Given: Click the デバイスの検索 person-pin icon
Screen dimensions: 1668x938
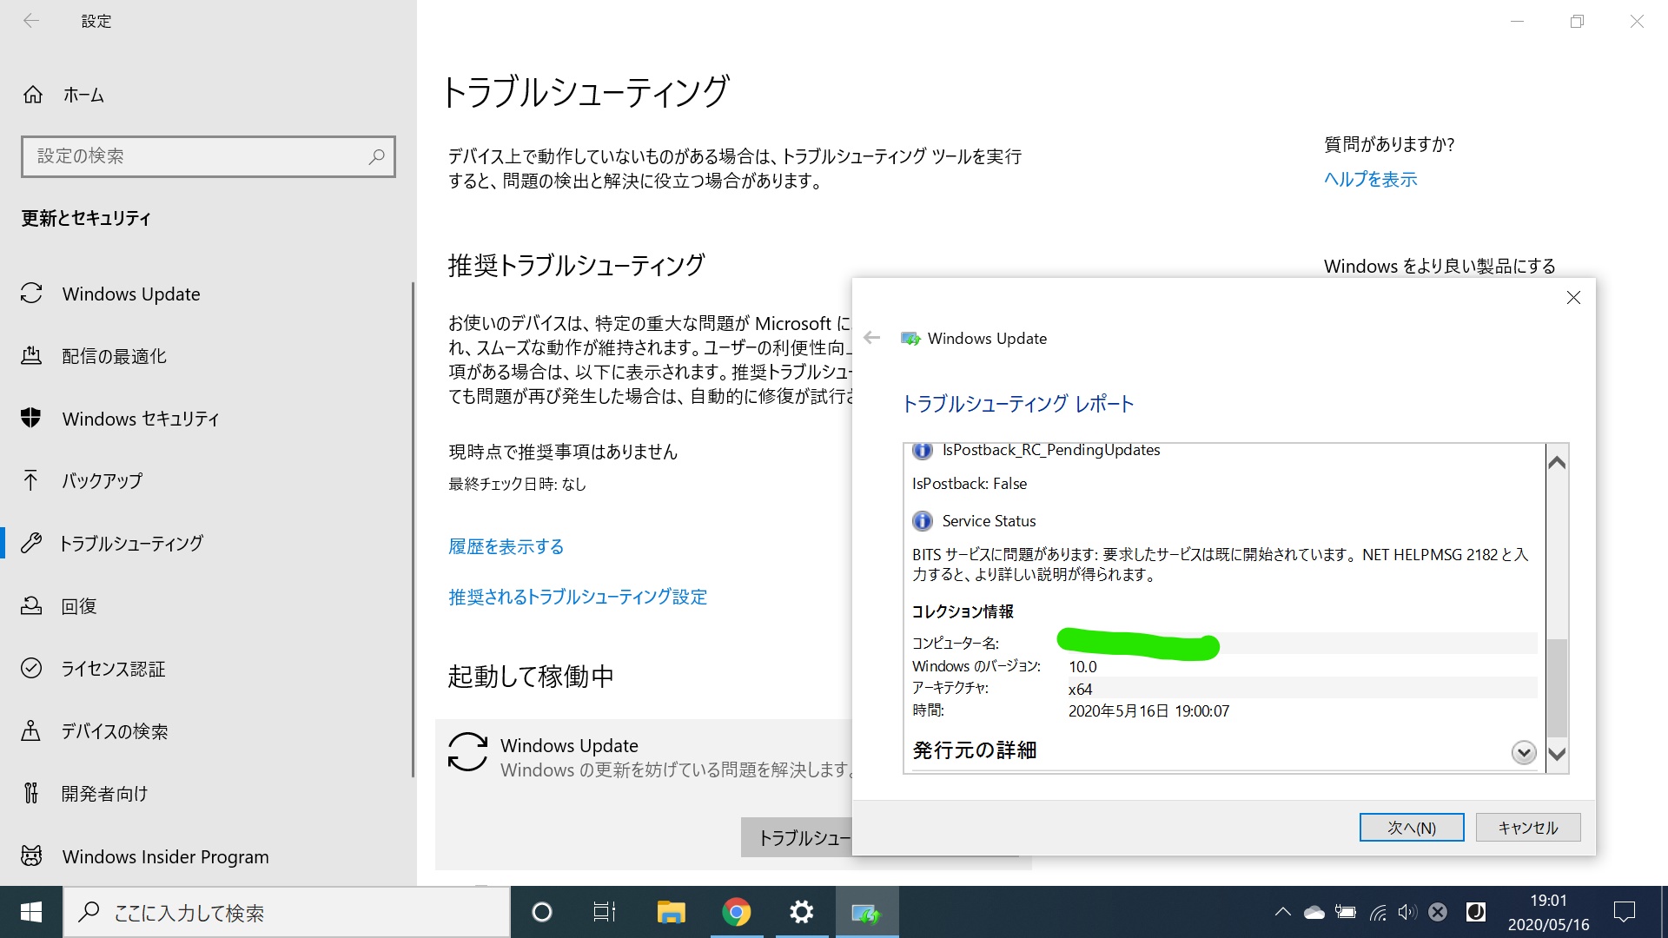Looking at the screenshot, I should click(x=31, y=730).
